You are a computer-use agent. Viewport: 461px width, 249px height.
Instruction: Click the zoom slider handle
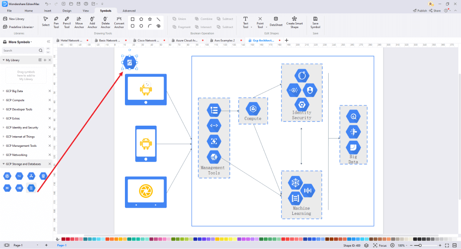(420, 245)
